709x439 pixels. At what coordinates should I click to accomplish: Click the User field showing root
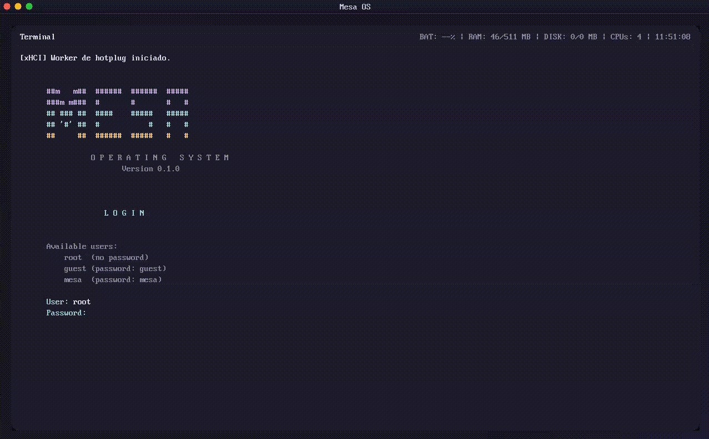pos(68,302)
